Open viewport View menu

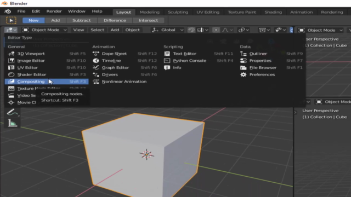(78, 30)
